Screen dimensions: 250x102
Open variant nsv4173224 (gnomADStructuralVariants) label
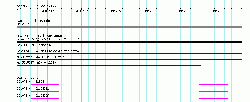pos(48,51)
